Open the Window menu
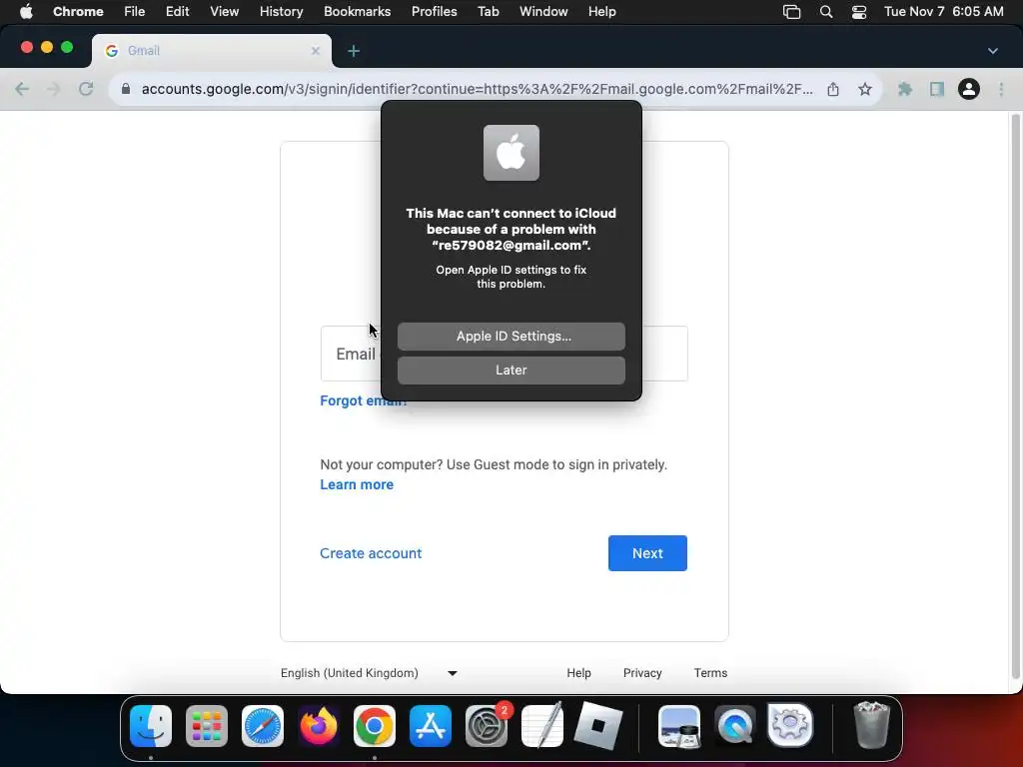This screenshot has width=1023, height=767. coord(543,12)
